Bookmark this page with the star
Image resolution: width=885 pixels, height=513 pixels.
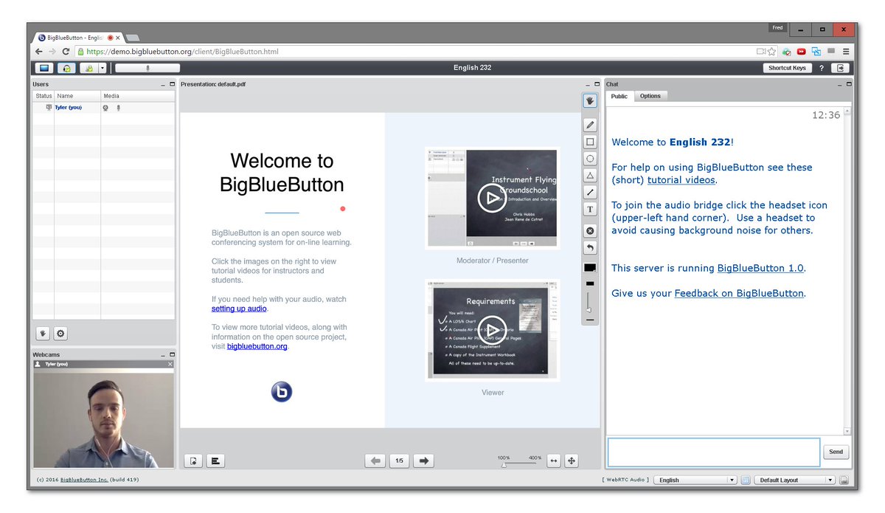click(x=771, y=52)
